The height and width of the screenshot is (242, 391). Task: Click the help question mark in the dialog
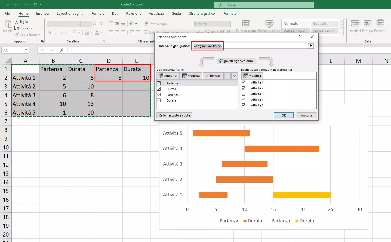tap(300, 37)
